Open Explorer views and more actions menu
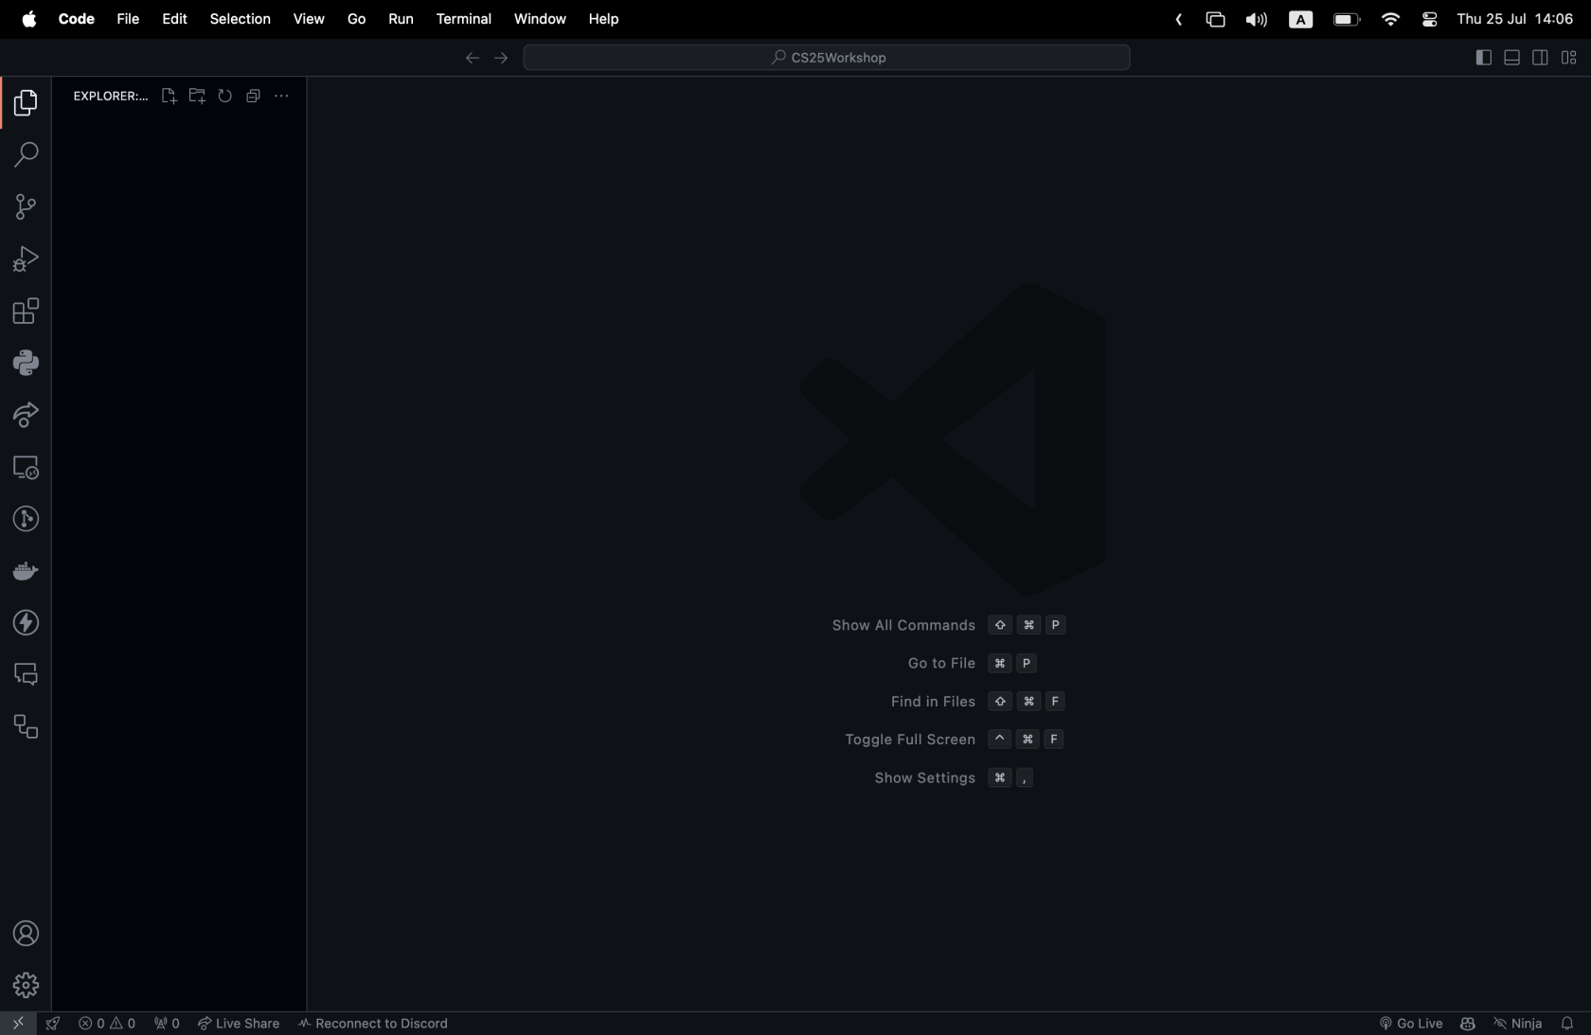Image resolution: width=1591 pixels, height=1035 pixels. (x=281, y=96)
